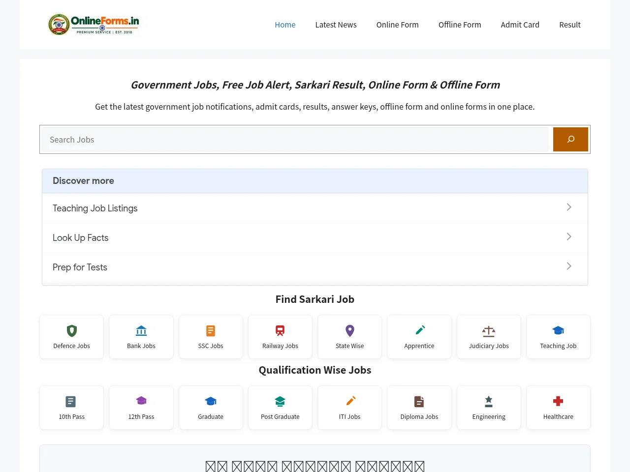Select 10th Pass document icon
Viewport: 630px width, 472px height.
click(71, 401)
